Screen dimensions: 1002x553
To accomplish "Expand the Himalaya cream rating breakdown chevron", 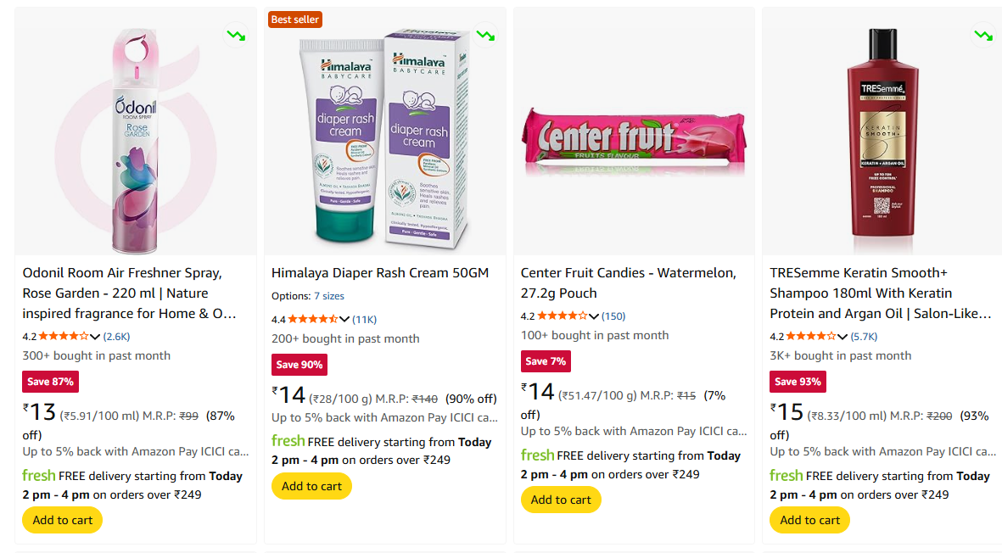I will [344, 320].
